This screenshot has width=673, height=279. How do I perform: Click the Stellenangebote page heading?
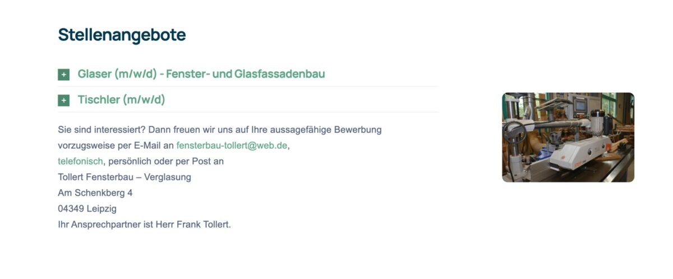(x=122, y=35)
